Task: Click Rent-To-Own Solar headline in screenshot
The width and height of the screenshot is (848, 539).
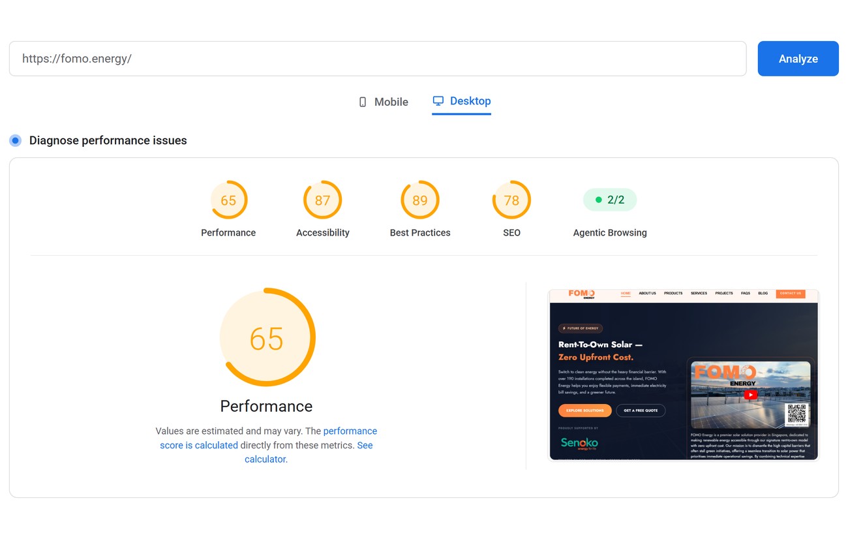Action: [600, 345]
